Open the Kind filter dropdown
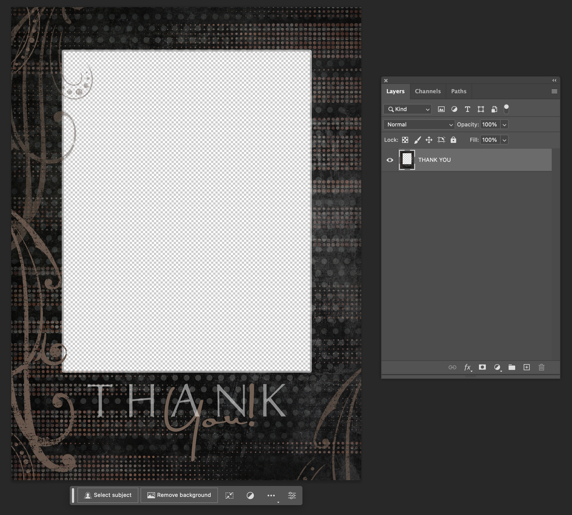Viewport: 572px width, 515px height. 408,109
